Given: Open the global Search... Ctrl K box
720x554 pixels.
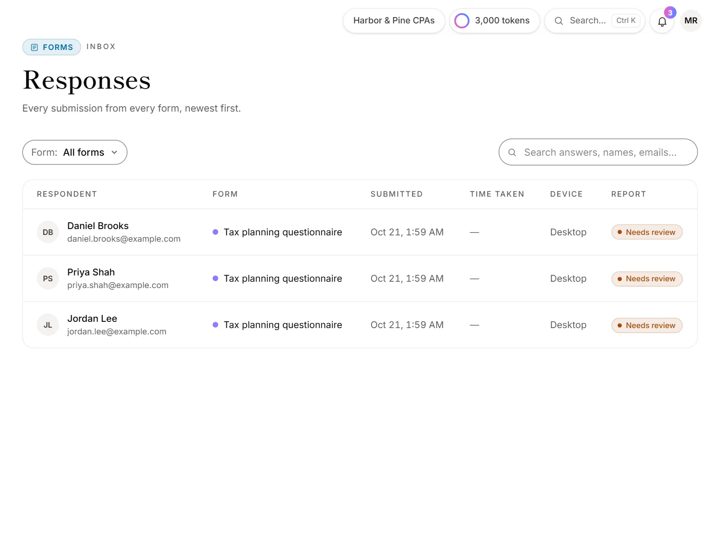Looking at the screenshot, I should point(595,21).
